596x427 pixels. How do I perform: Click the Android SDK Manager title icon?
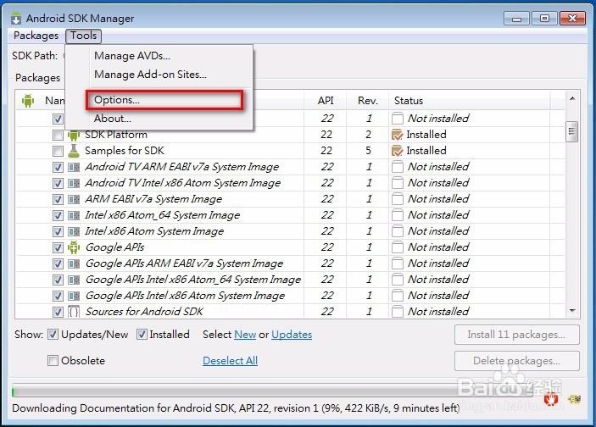click(x=16, y=18)
